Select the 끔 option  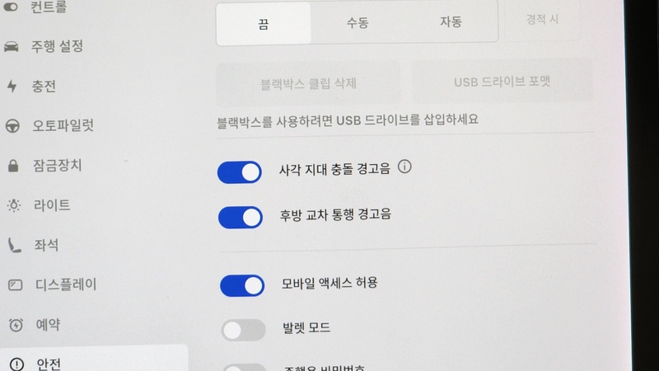click(x=264, y=24)
